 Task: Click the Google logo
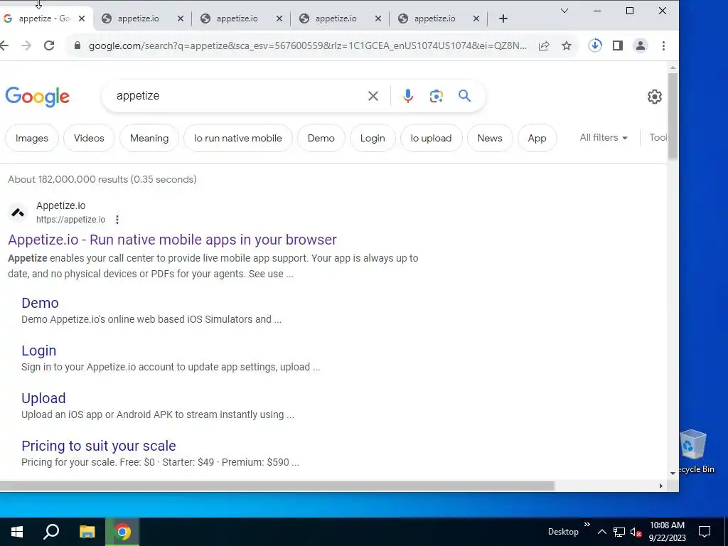[x=38, y=97]
